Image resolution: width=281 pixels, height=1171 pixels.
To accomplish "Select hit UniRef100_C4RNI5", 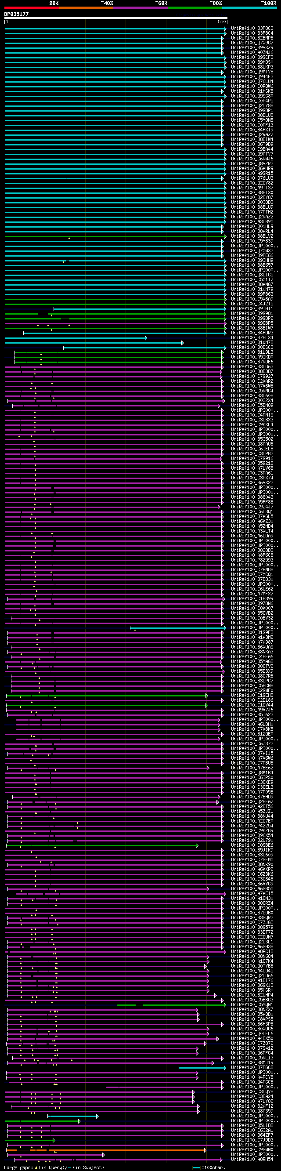I will pyautogui.click(x=252, y=415).
